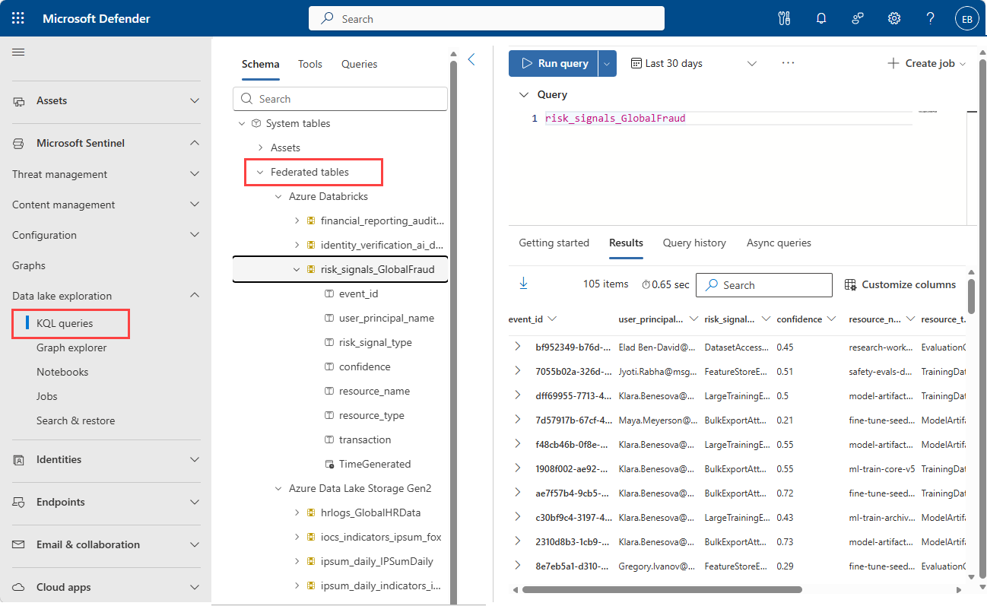
Task: Expand the result row starting bf952349
Action: (x=518, y=347)
